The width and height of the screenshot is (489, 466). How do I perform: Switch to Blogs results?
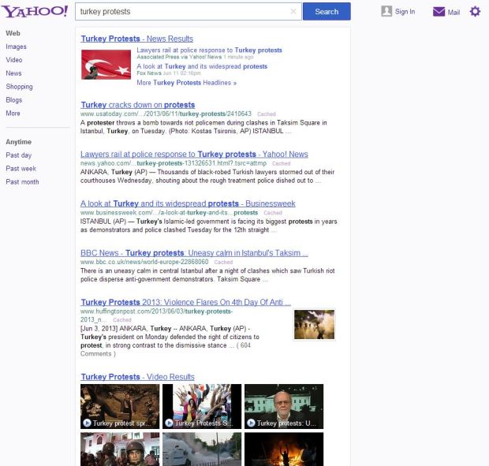(x=13, y=100)
